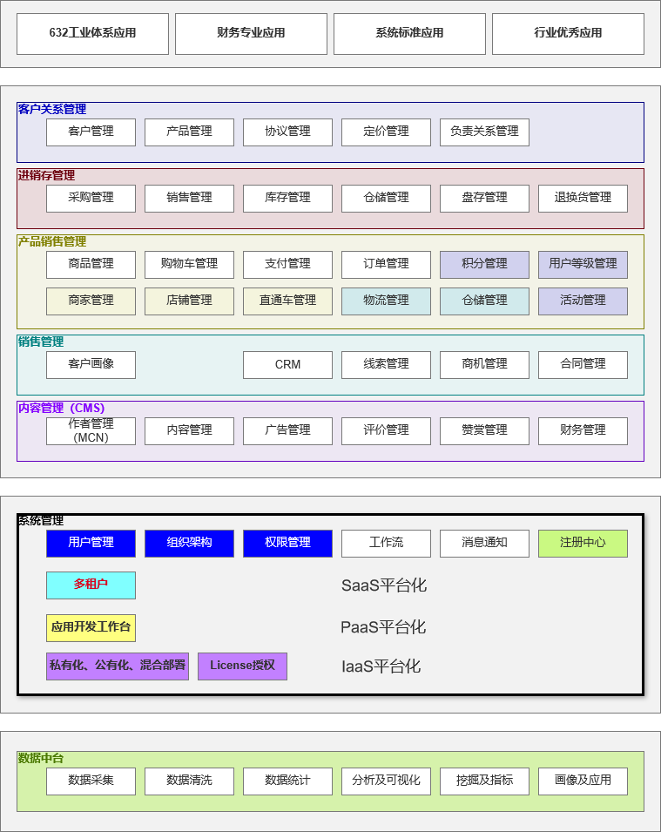Image resolution: width=661 pixels, height=832 pixels.
Task: Select the License授权 box
Action: click(x=242, y=666)
